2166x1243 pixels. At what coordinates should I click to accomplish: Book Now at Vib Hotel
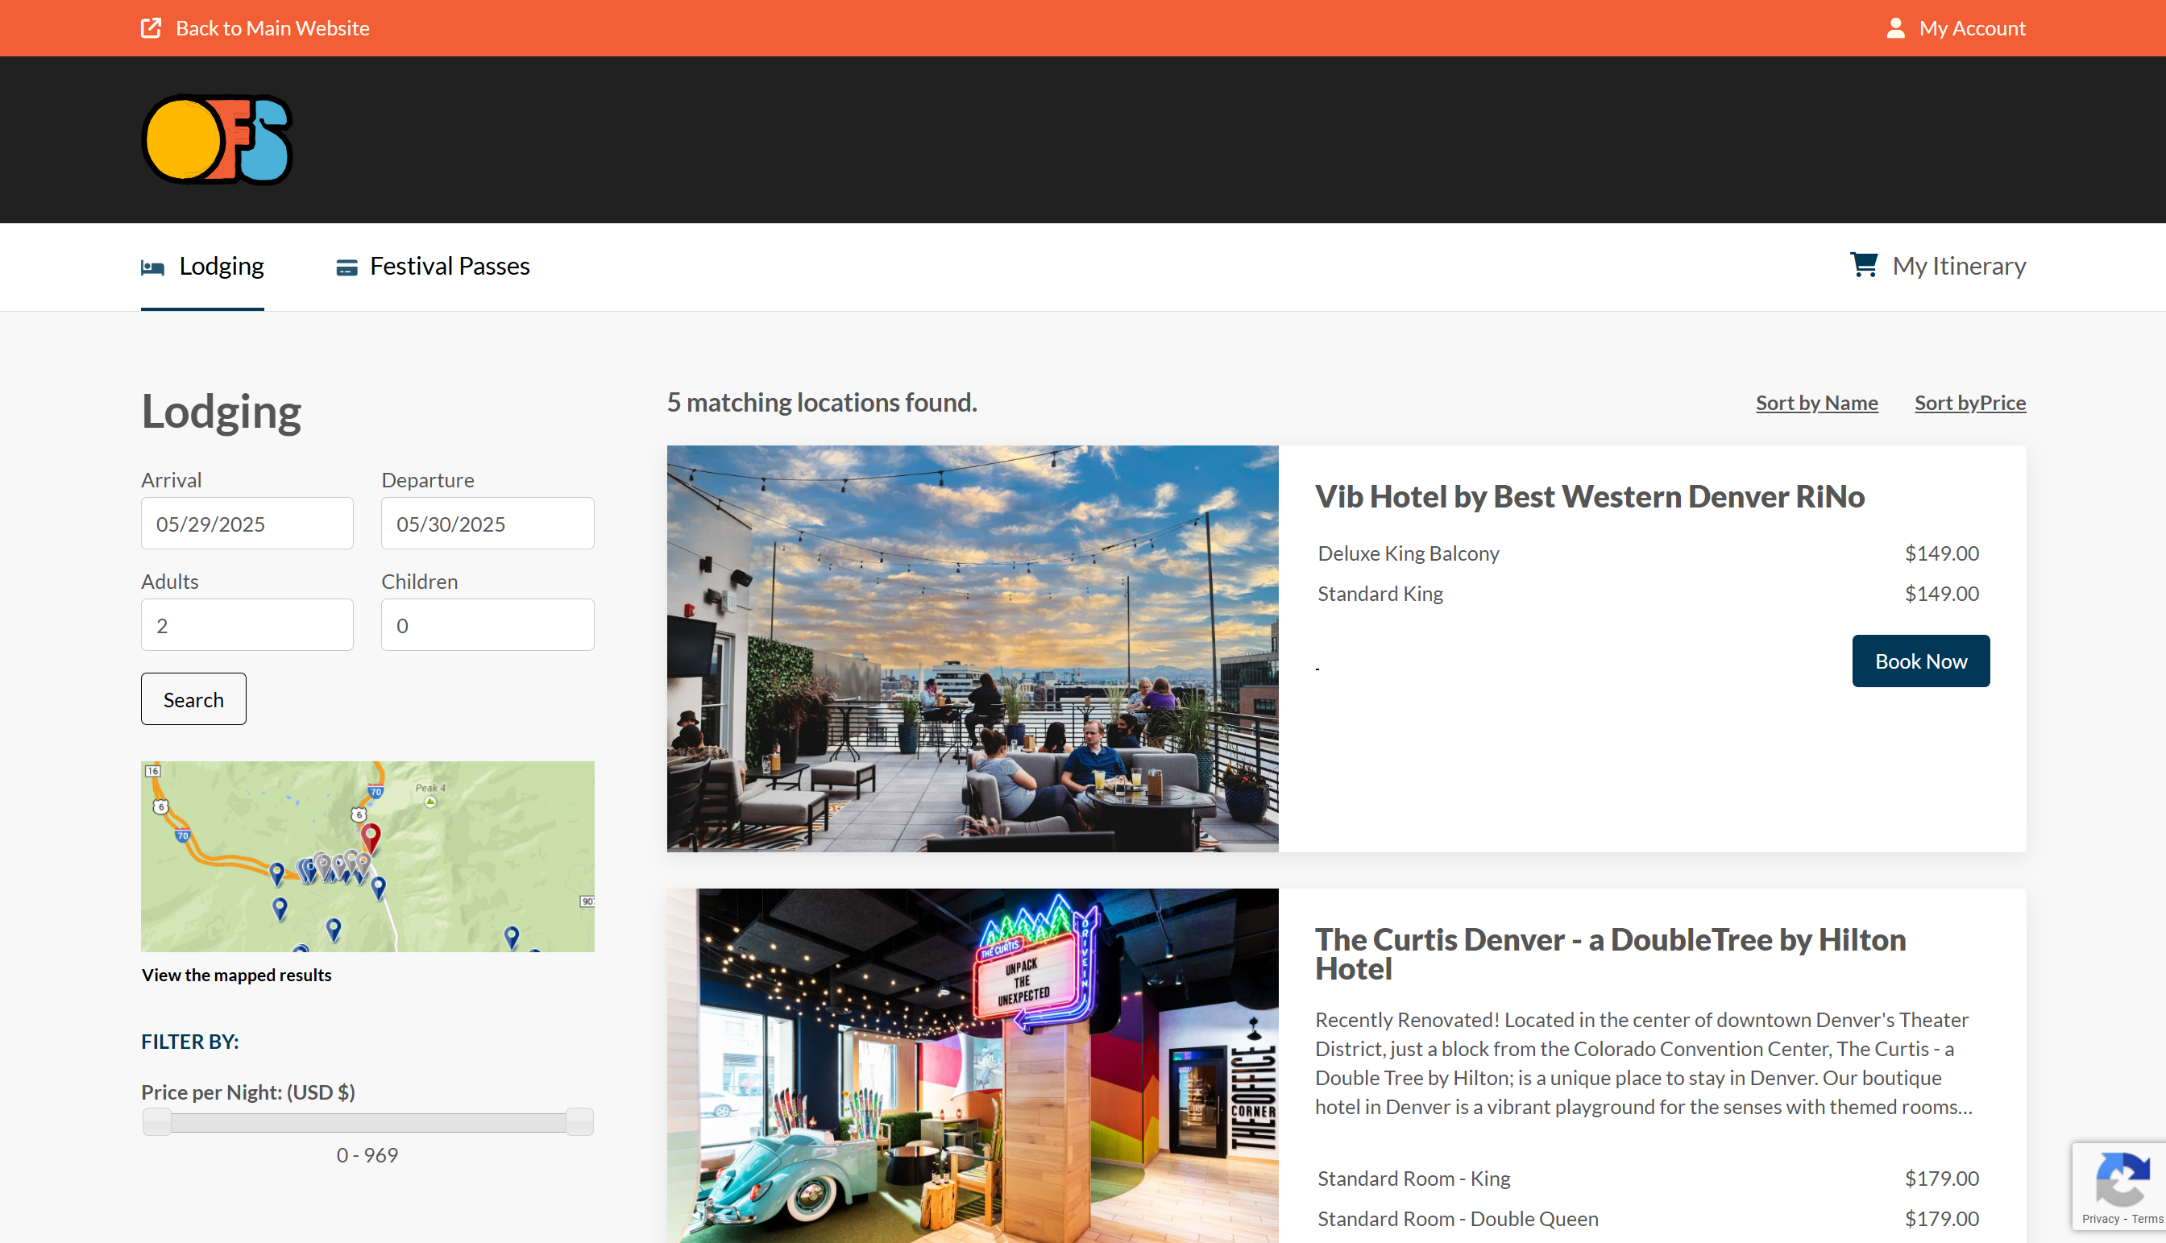click(x=1920, y=661)
